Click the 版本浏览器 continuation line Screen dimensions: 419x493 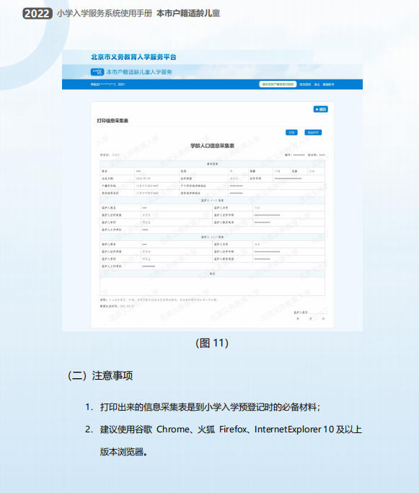pos(124,452)
